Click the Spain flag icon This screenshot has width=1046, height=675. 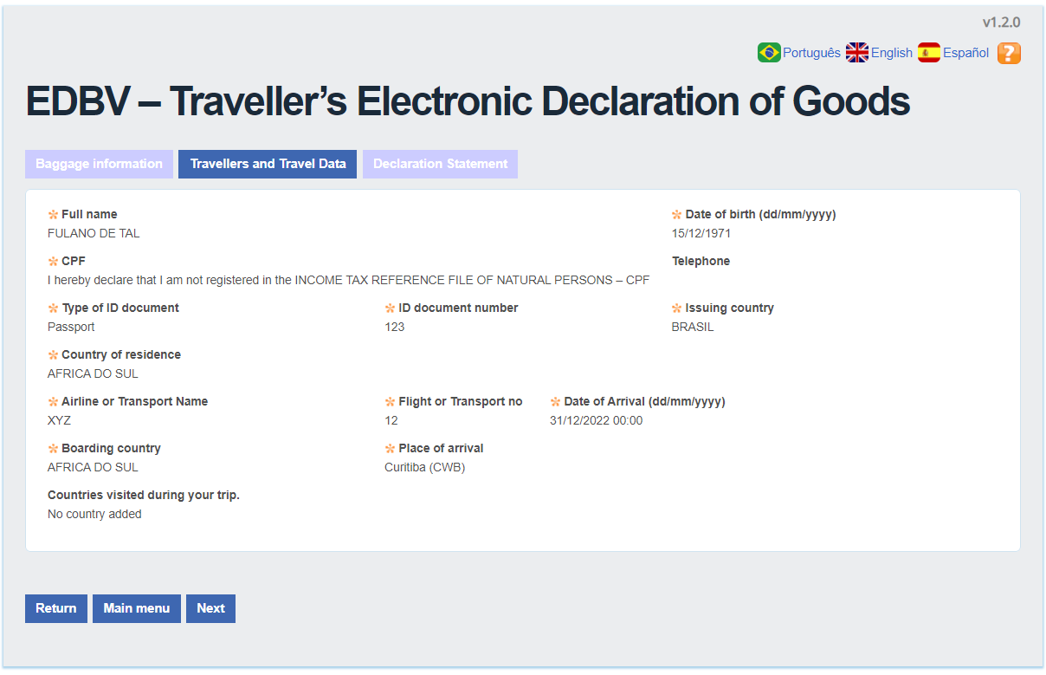pos(929,53)
